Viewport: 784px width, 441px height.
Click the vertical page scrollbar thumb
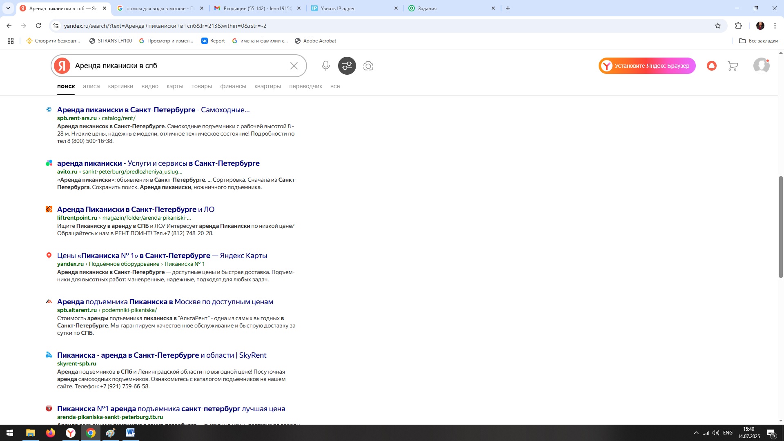781,227
